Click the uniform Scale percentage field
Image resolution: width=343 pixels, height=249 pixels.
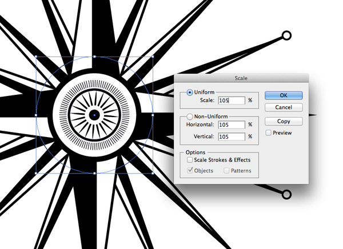coord(231,101)
